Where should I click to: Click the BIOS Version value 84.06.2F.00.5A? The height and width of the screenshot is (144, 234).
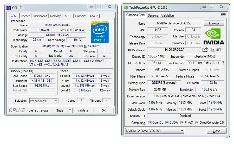tap(174, 50)
